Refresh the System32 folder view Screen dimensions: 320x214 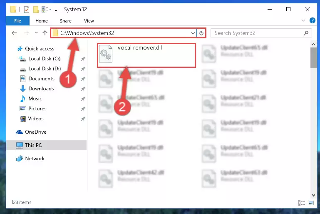201,33
